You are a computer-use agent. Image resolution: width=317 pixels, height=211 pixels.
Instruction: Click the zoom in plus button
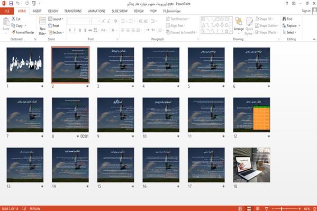300,208
